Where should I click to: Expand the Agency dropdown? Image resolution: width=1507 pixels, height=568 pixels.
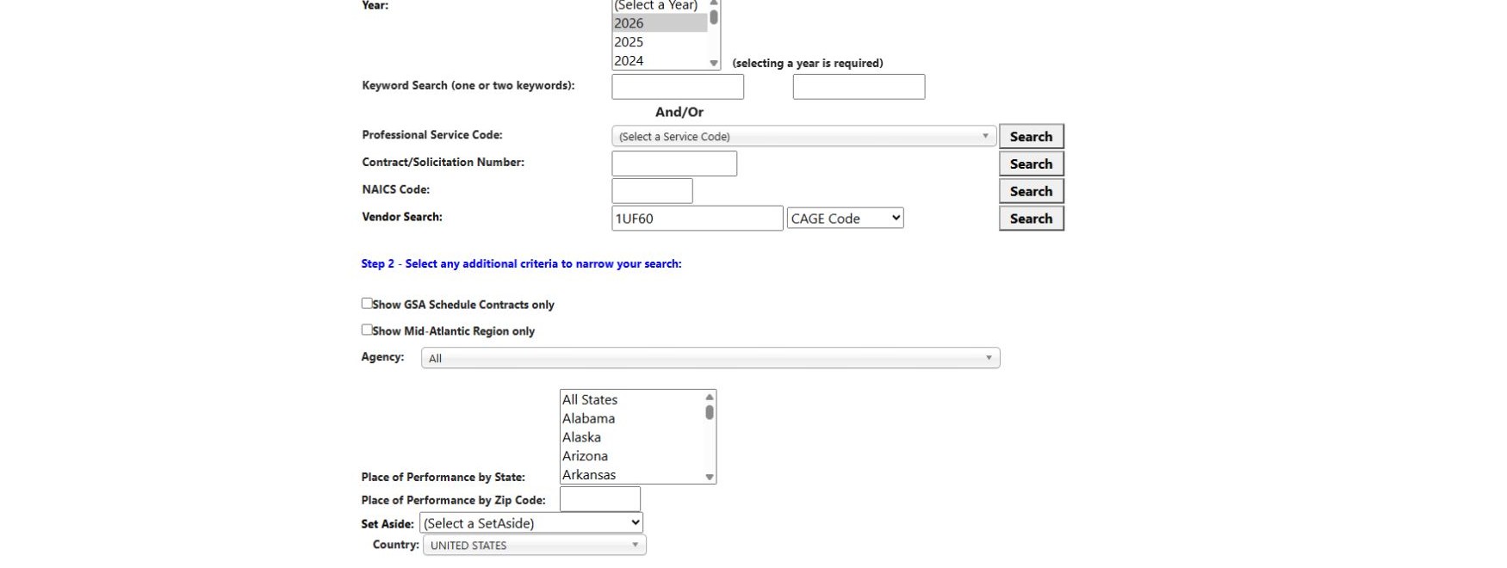click(x=710, y=358)
